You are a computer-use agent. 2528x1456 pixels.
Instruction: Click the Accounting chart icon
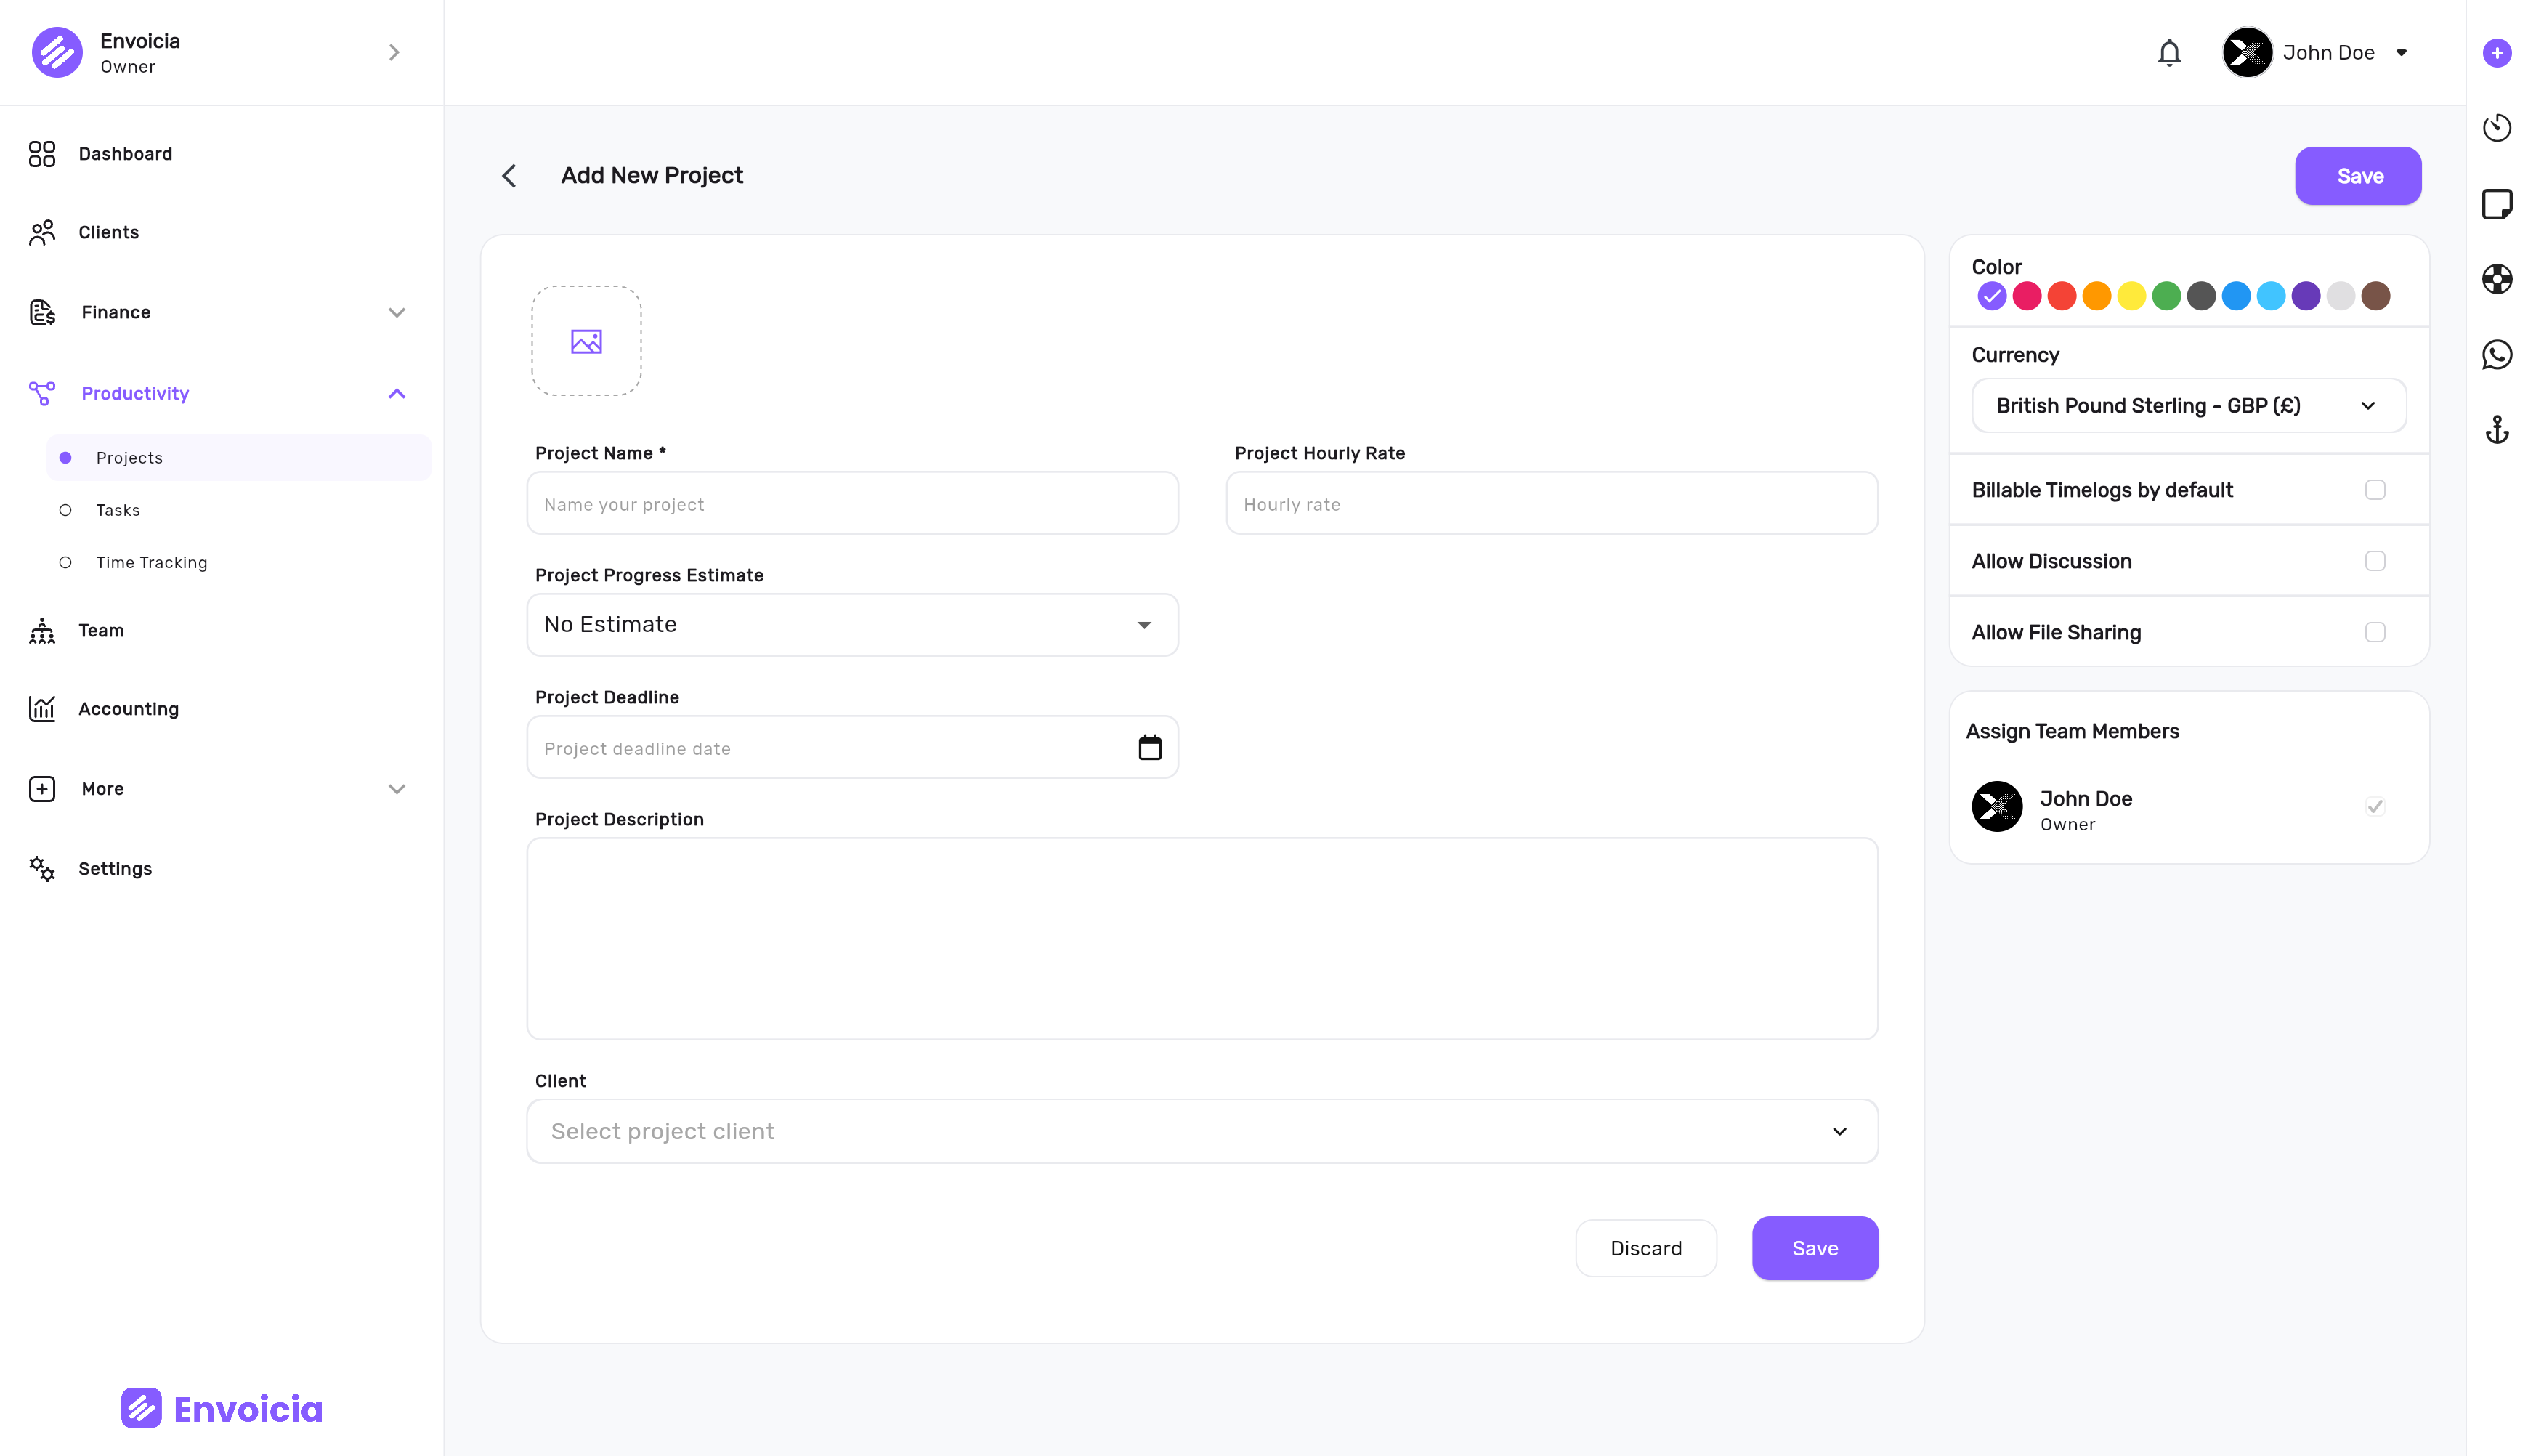[42, 708]
